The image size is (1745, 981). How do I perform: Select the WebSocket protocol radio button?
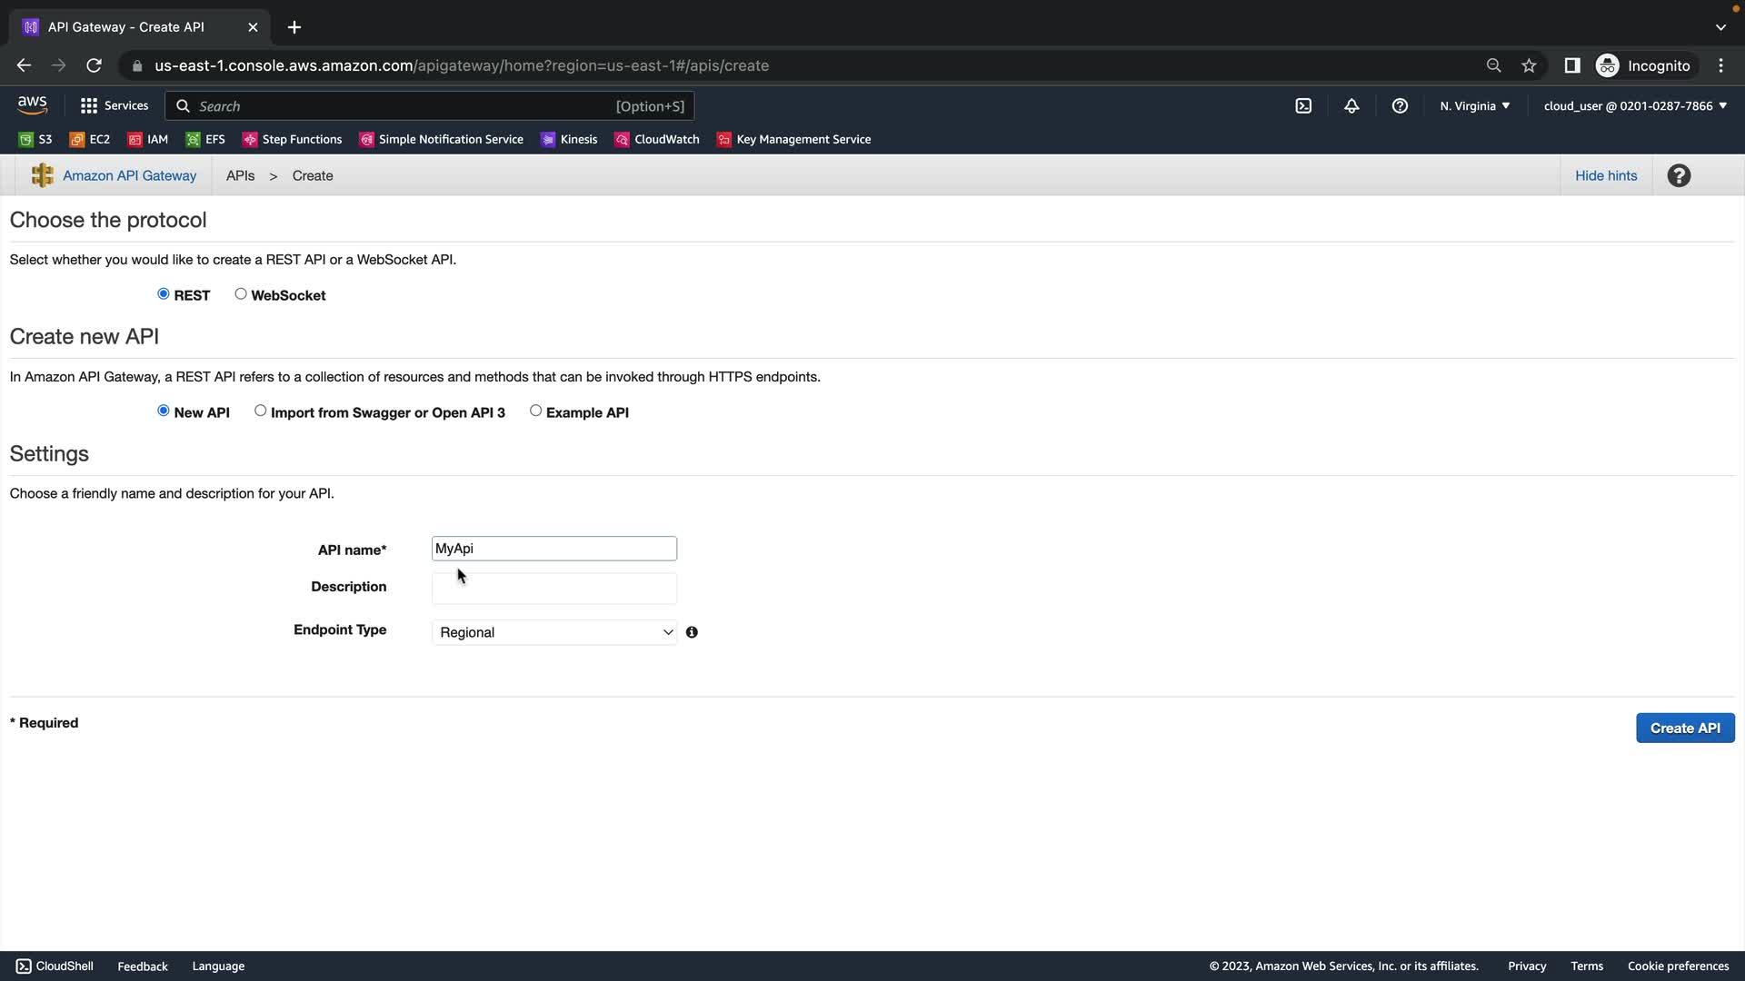tap(241, 294)
